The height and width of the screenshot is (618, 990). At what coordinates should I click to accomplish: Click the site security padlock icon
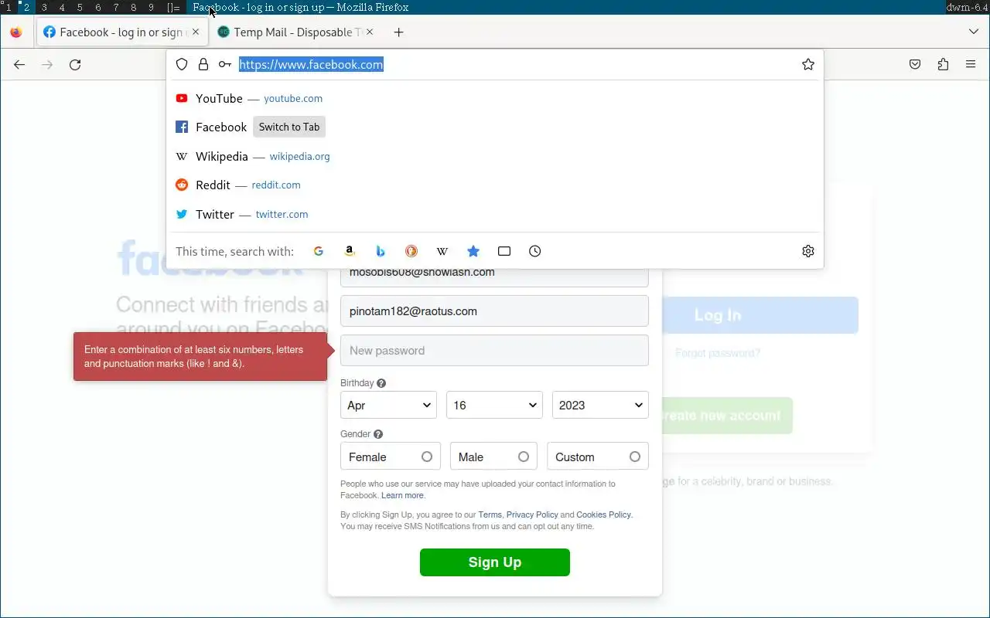point(203,65)
